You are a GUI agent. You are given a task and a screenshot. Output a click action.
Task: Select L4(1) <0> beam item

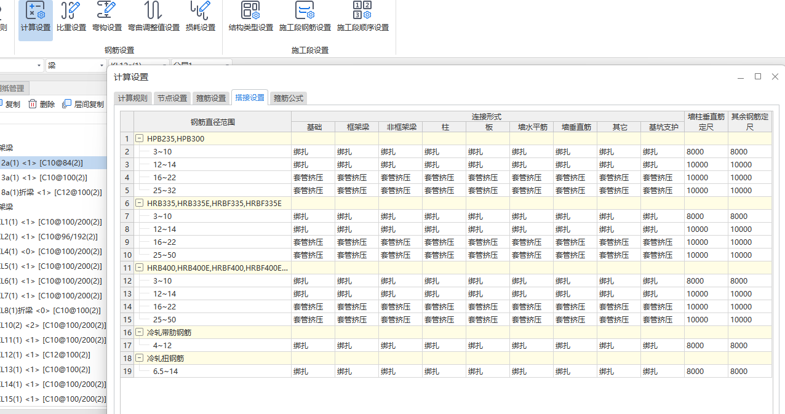pyautogui.click(x=51, y=252)
